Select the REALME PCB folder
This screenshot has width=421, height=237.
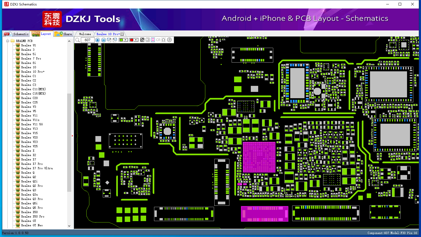click(x=24, y=41)
